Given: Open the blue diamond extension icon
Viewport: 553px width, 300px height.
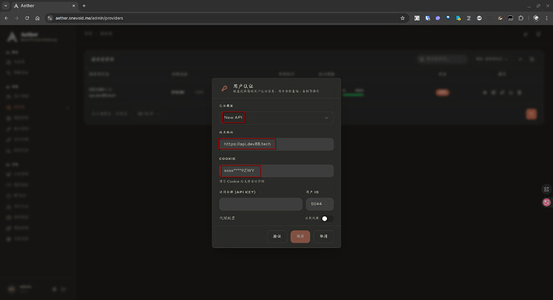Looking at the screenshot, I should point(448,18).
